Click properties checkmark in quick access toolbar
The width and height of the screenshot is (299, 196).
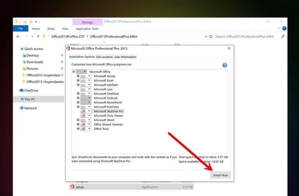point(25,22)
